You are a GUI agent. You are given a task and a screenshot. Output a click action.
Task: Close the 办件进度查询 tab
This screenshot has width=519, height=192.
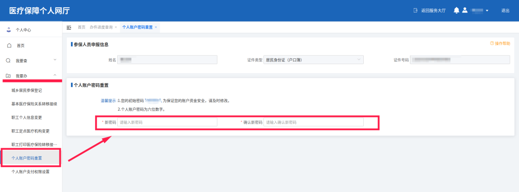(x=116, y=27)
